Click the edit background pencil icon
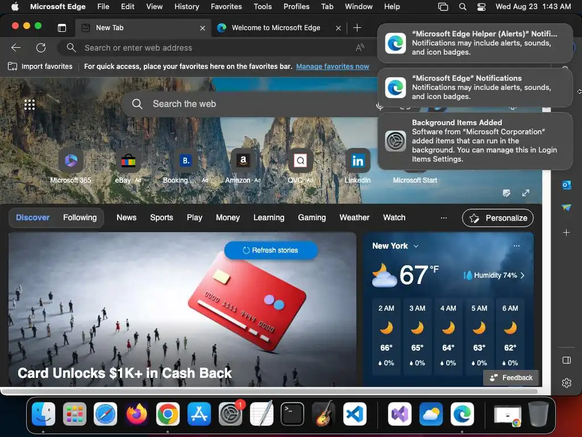This screenshot has height=437, width=582. pos(506,193)
